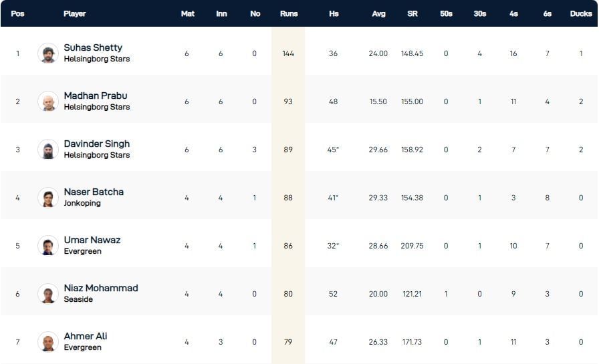Click the Mat column header
Screen dimensions: 599x364
click(x=188, y=13)
